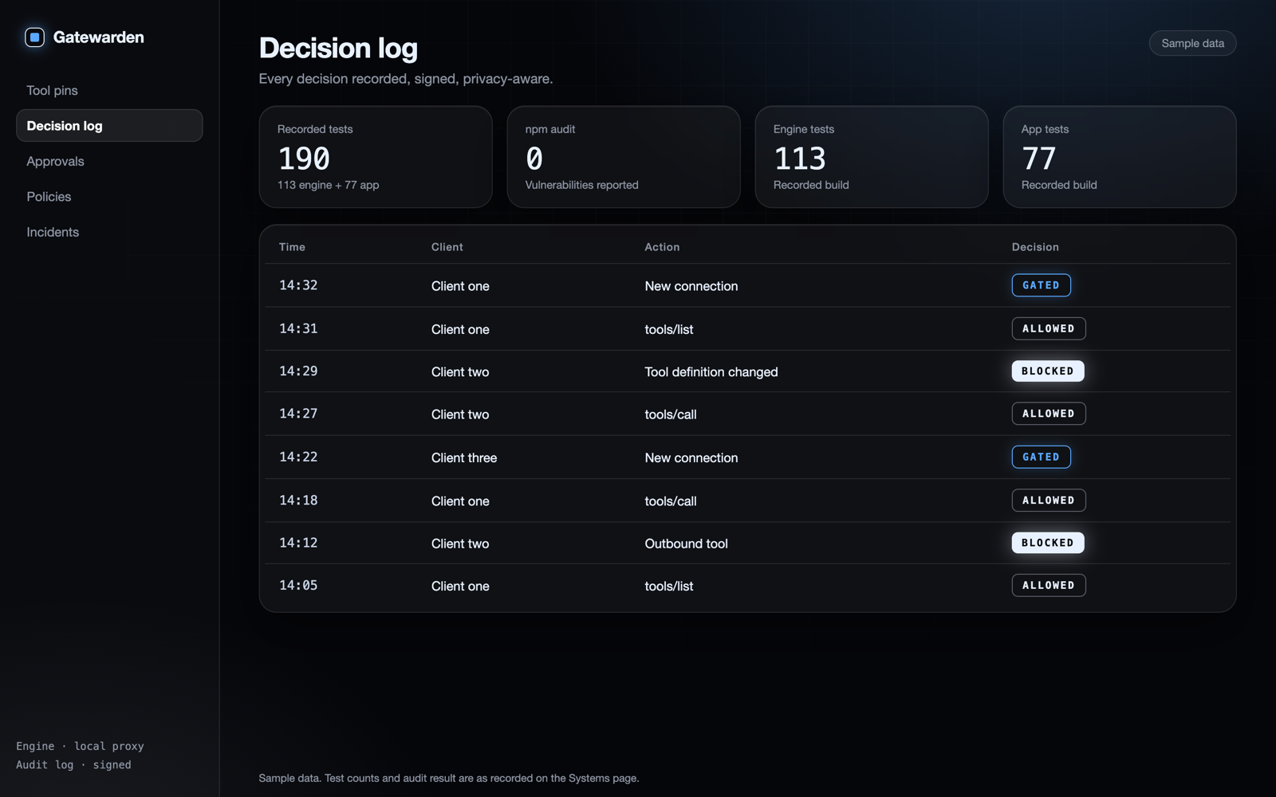The width and height of the screenshot is (1276, 797).
Task: Click the Engine tests 113 card
Action: (872, 157)
